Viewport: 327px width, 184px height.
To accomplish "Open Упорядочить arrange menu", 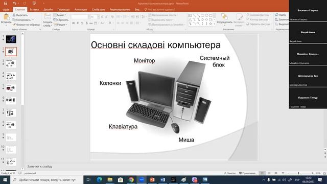I will click(224, 19).
